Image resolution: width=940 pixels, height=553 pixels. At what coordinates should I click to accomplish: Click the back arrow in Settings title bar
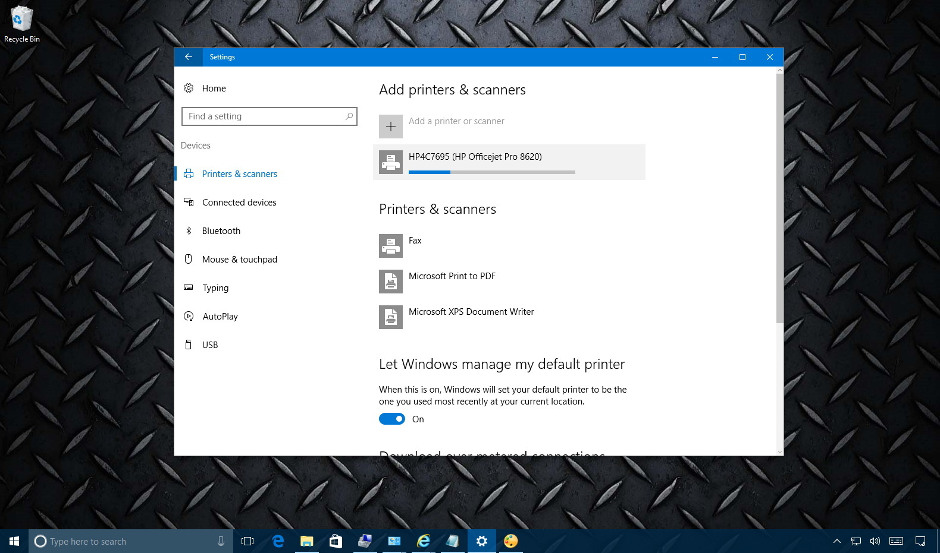(188, 57)
